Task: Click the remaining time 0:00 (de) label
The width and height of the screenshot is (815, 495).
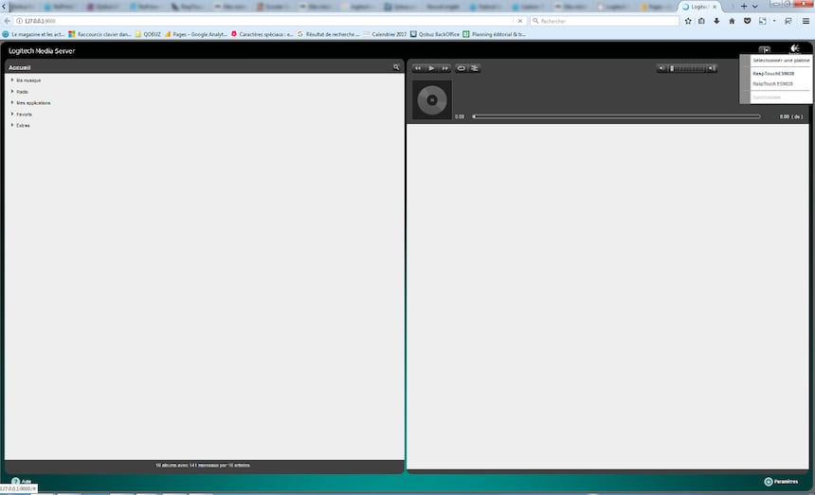Action: tap(791, 116)
